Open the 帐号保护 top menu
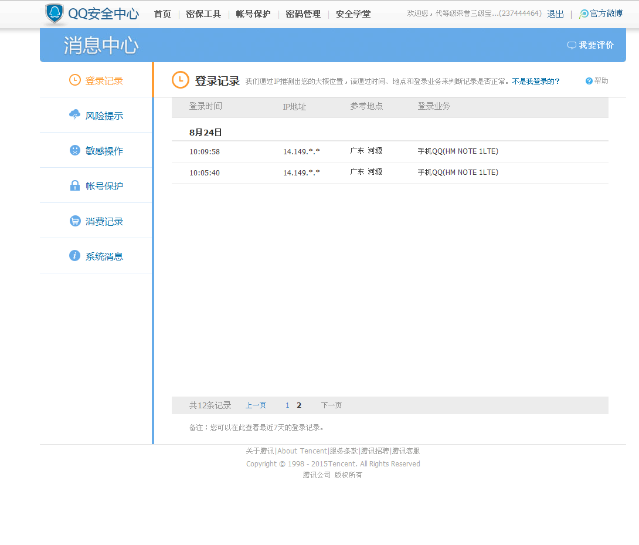639x545 pixels. click(253, 14)
